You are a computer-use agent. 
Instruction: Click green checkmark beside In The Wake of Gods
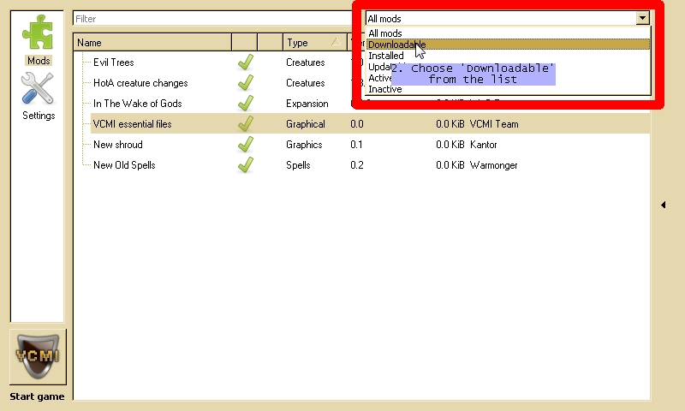tap(245, 104)
